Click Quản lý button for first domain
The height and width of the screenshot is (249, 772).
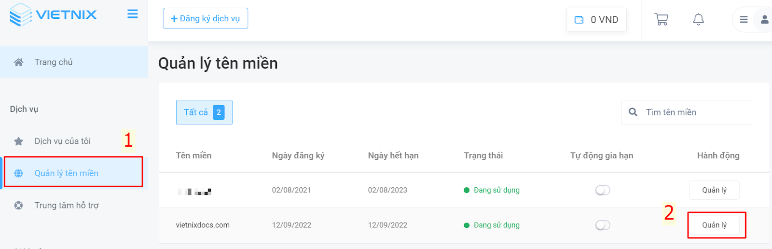point(714,190)
